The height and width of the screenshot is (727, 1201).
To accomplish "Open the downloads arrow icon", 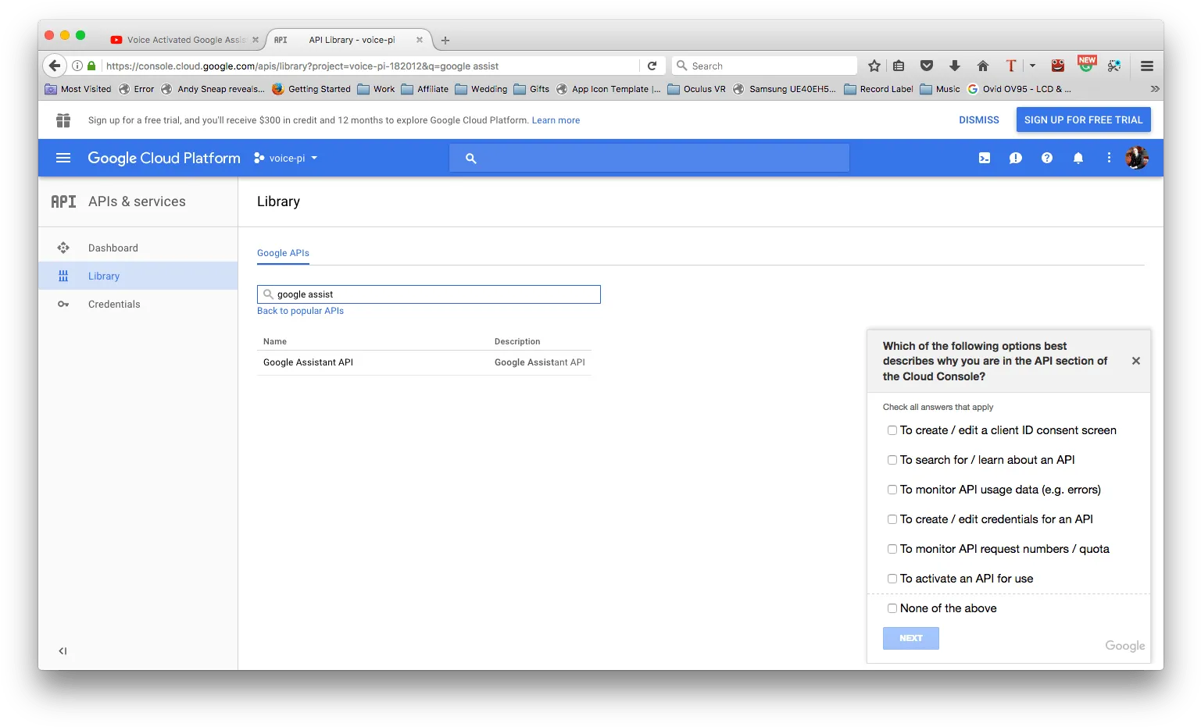I will pyautogui.click(x=955, y=66).
